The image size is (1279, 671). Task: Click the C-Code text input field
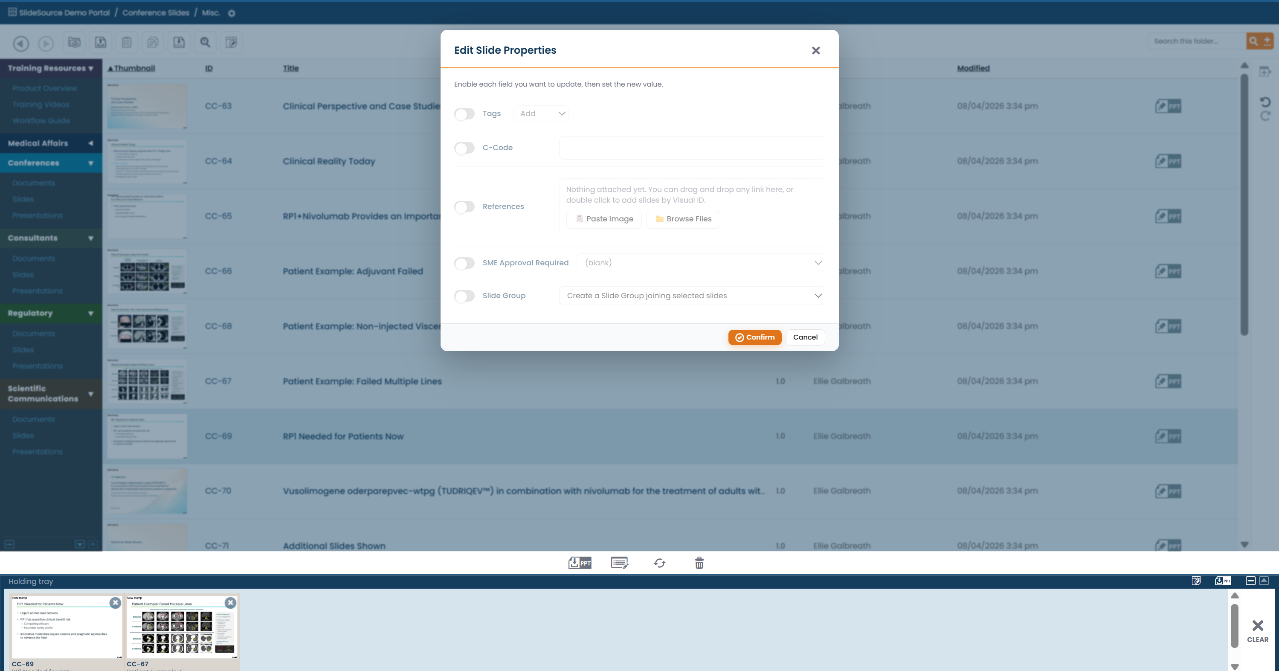pos(692,148)
